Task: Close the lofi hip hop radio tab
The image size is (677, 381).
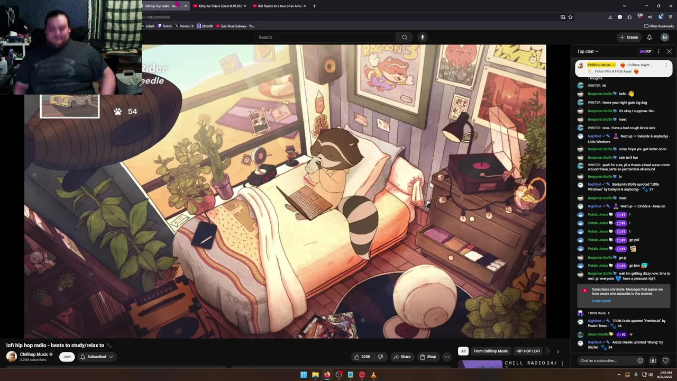Action: [185, 6]
